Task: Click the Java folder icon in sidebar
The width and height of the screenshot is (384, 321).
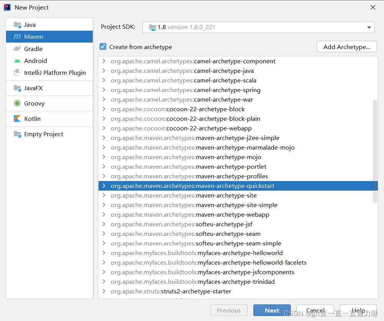Action: click(x=17, y=25)
